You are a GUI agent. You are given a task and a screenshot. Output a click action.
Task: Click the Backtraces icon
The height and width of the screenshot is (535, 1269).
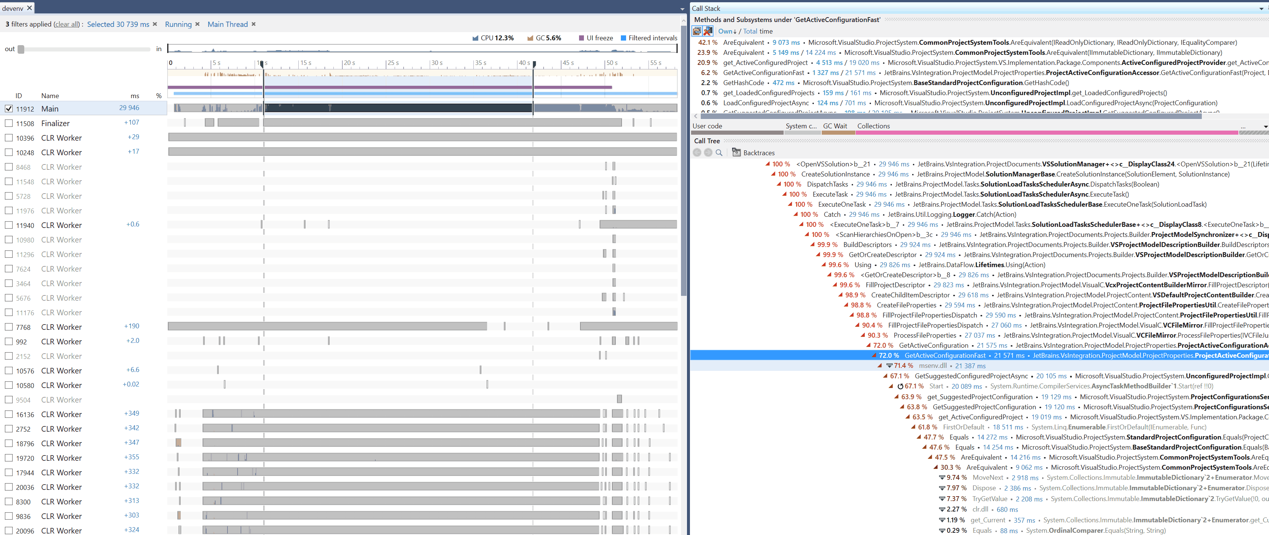[x=737, y=153]
